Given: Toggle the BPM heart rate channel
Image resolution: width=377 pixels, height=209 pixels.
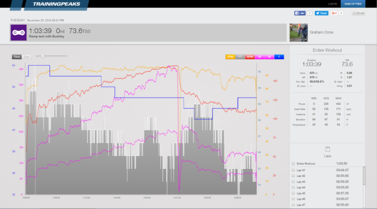Looking at the screenshot, I should 250,57.
